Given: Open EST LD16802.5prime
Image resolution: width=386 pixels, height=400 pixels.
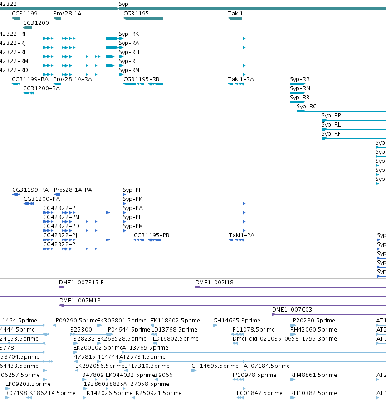Looking at the screenshot, I should [x=176, y=338].
